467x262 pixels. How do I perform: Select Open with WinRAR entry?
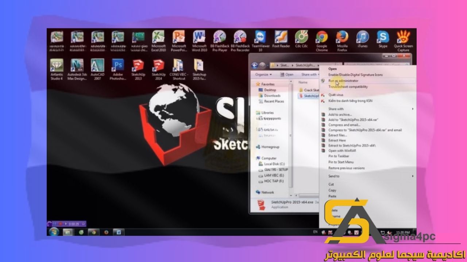click(x=342, y=150)
